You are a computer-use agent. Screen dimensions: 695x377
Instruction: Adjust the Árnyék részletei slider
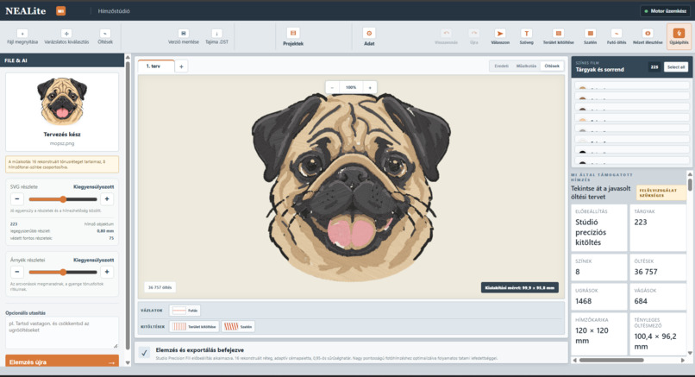(x=62, y=272)
